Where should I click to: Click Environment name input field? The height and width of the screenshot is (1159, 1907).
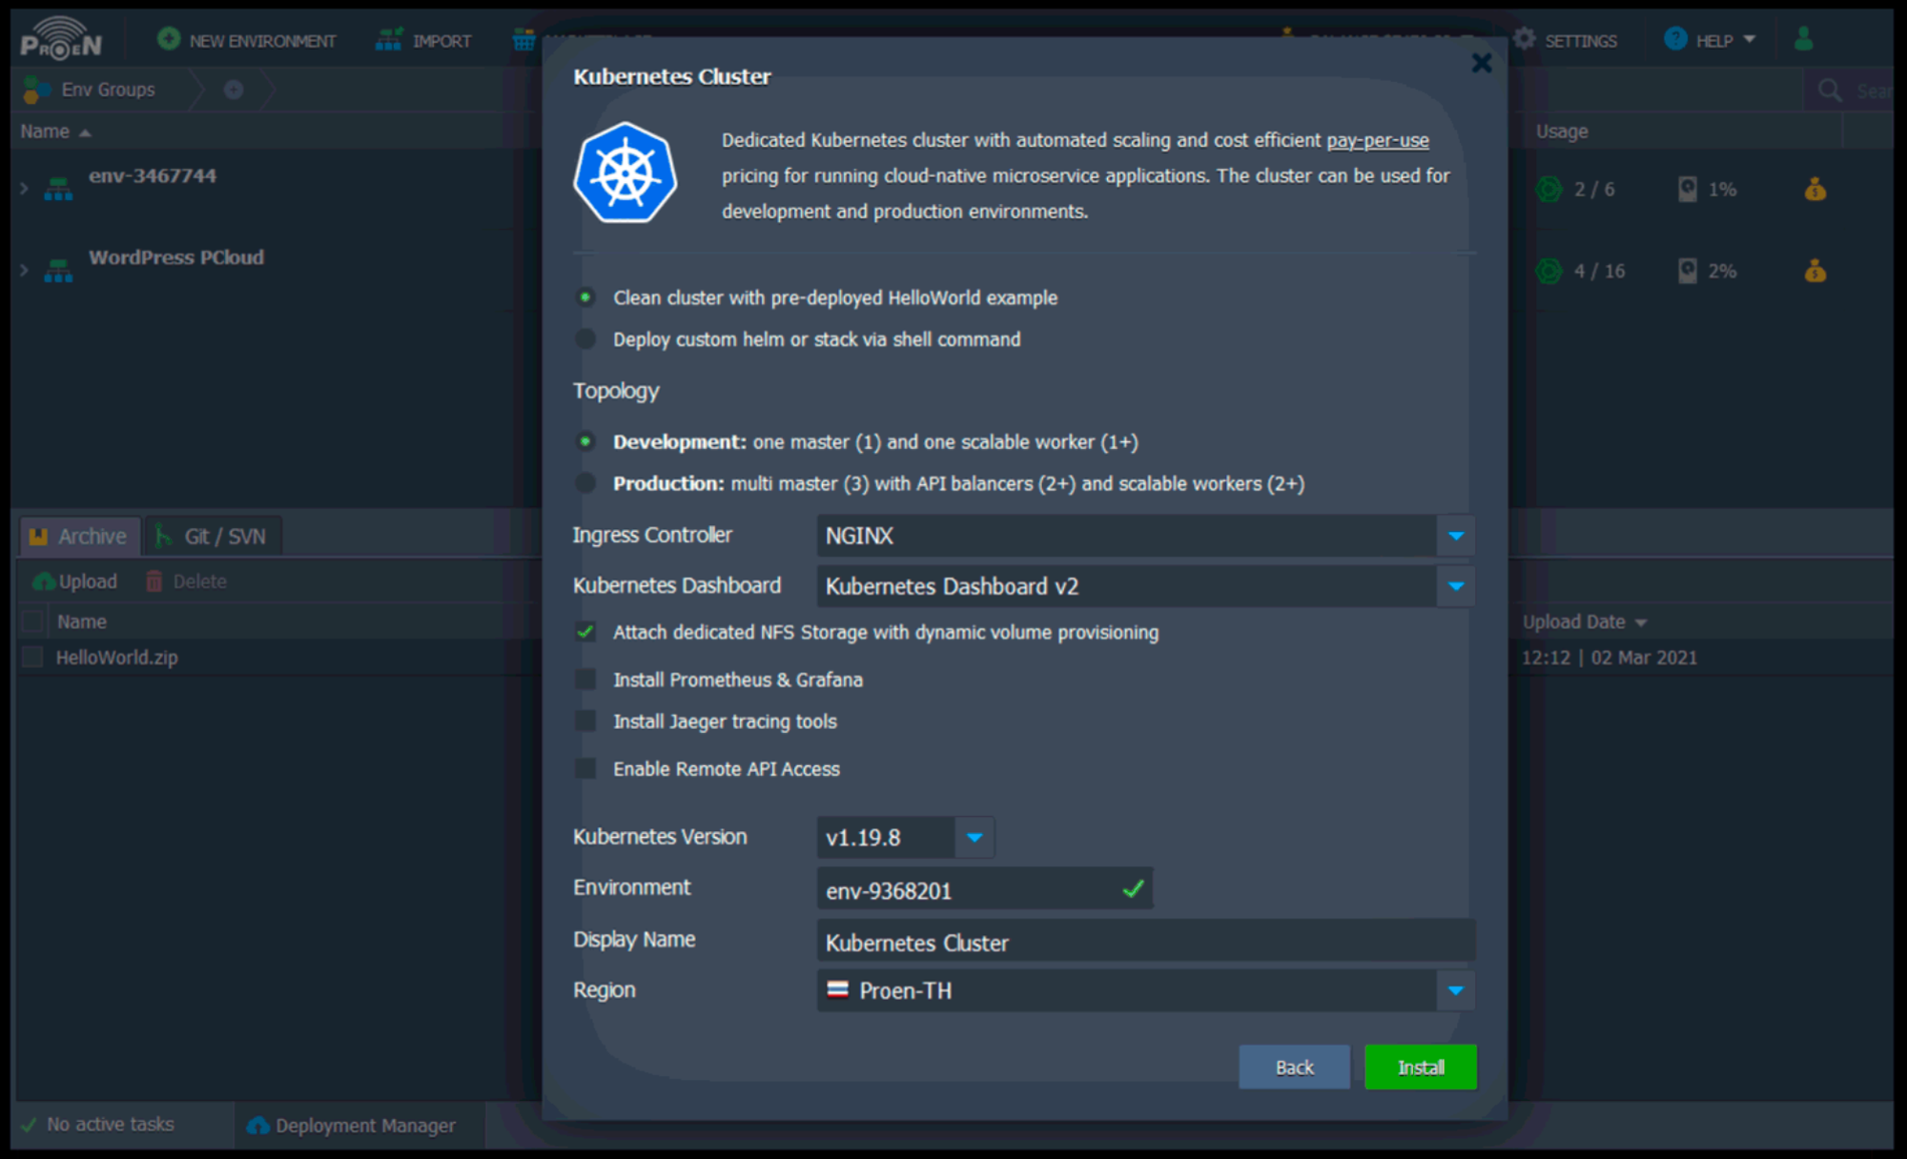pyautogui.click(x=984, y=889)
